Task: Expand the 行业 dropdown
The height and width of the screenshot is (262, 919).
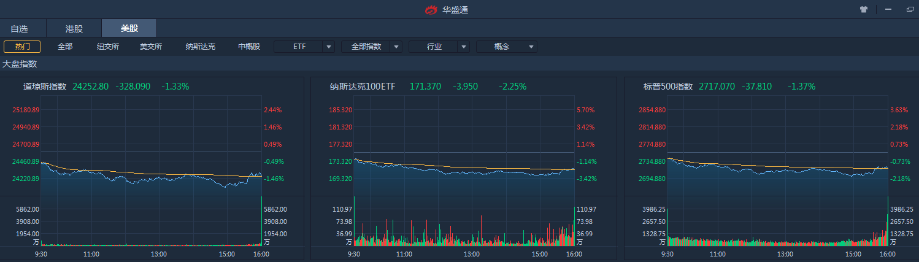Action: [x=464, y=47]
